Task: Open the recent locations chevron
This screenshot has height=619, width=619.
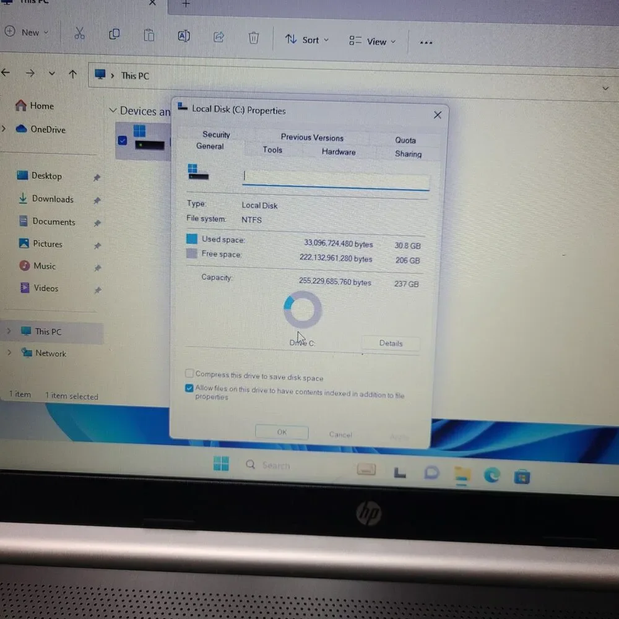Action: pyautogui.click(x=52, y=74)
